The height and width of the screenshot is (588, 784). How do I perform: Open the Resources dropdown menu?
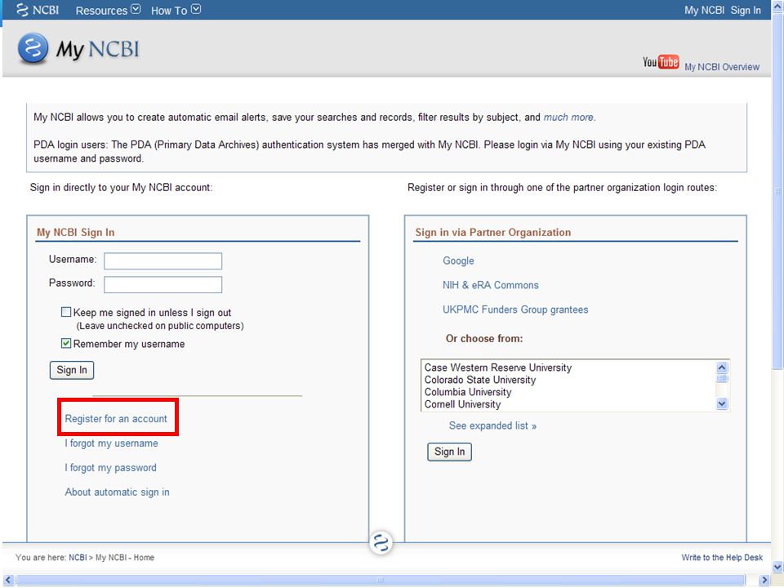[108, 10]
